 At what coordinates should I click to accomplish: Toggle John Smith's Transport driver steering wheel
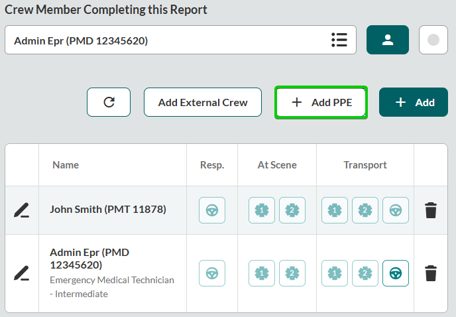point(396,210)
